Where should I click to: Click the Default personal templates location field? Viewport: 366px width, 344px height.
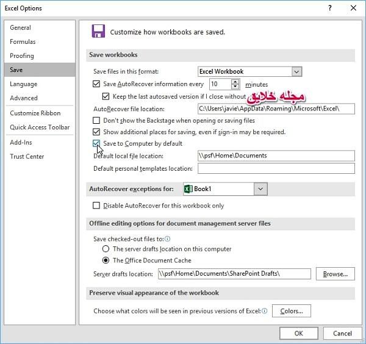[276, 168]
